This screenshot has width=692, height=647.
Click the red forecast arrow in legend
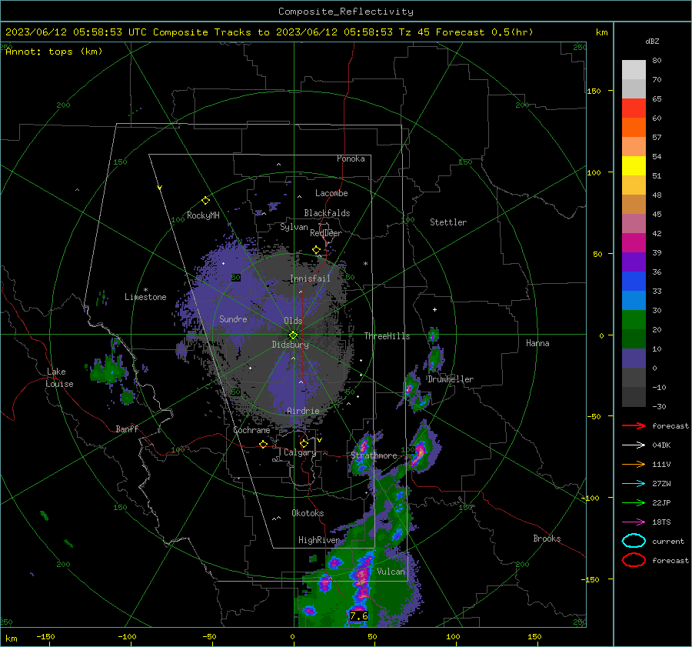(634, 425)
